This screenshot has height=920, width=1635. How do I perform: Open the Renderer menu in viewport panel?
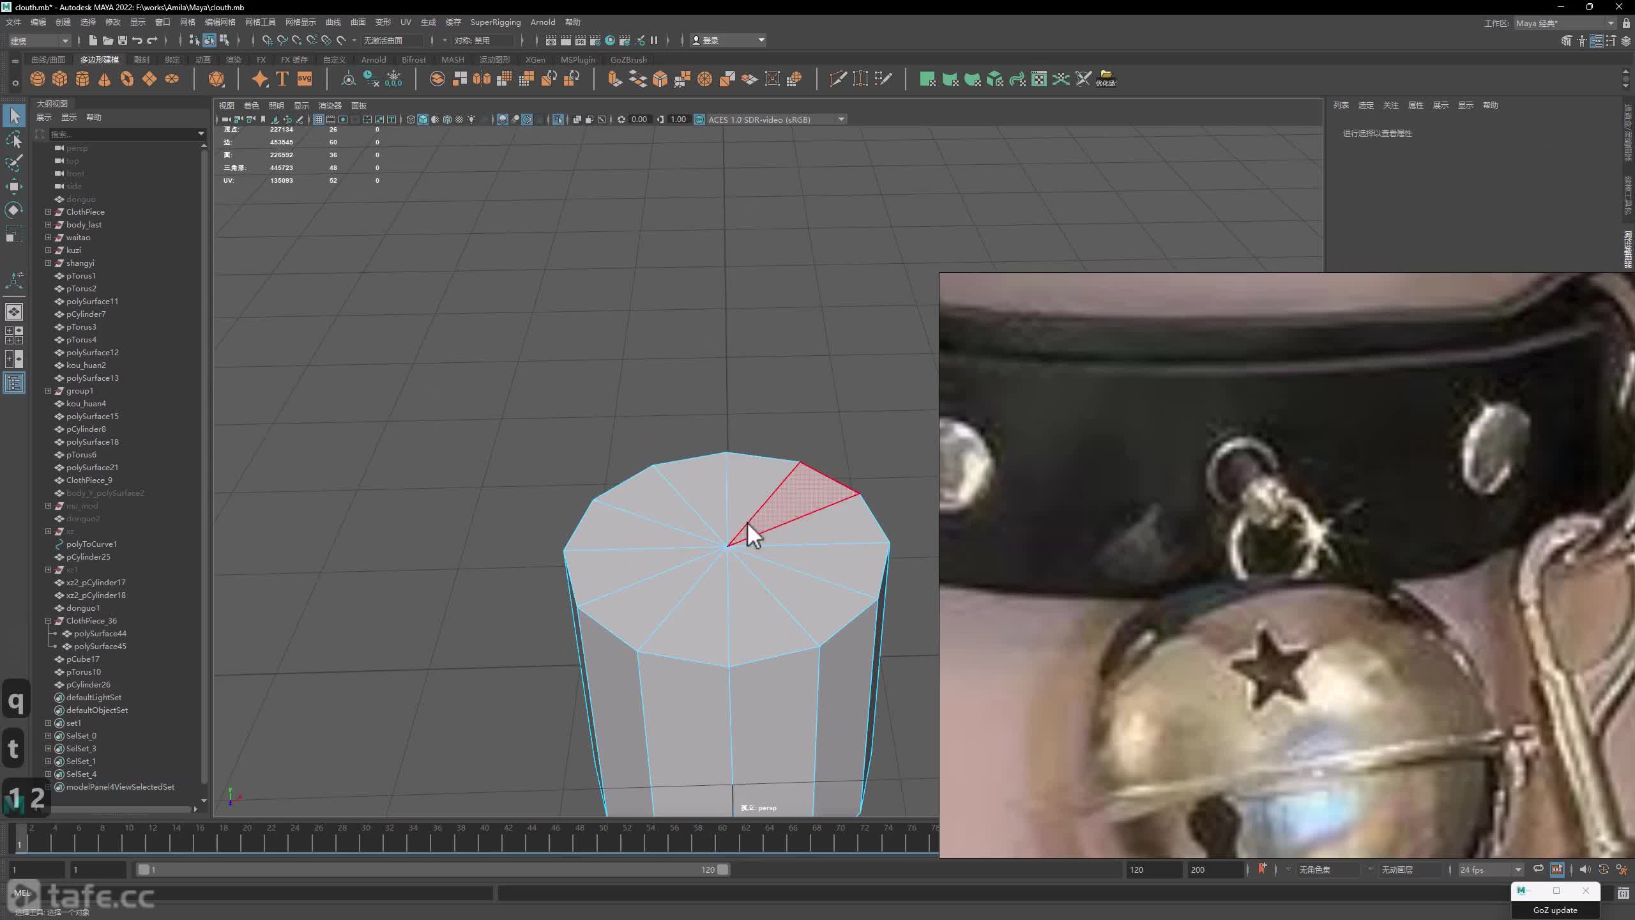[x=330, y=105]
